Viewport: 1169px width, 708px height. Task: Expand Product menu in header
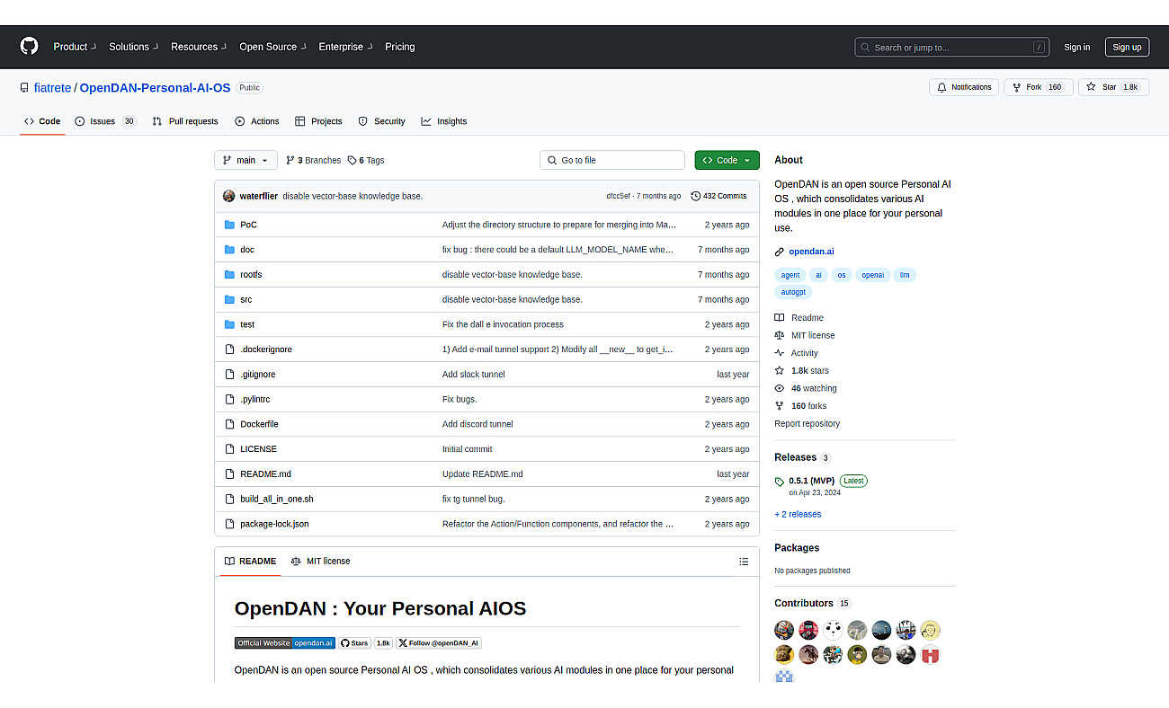point(74,47)
